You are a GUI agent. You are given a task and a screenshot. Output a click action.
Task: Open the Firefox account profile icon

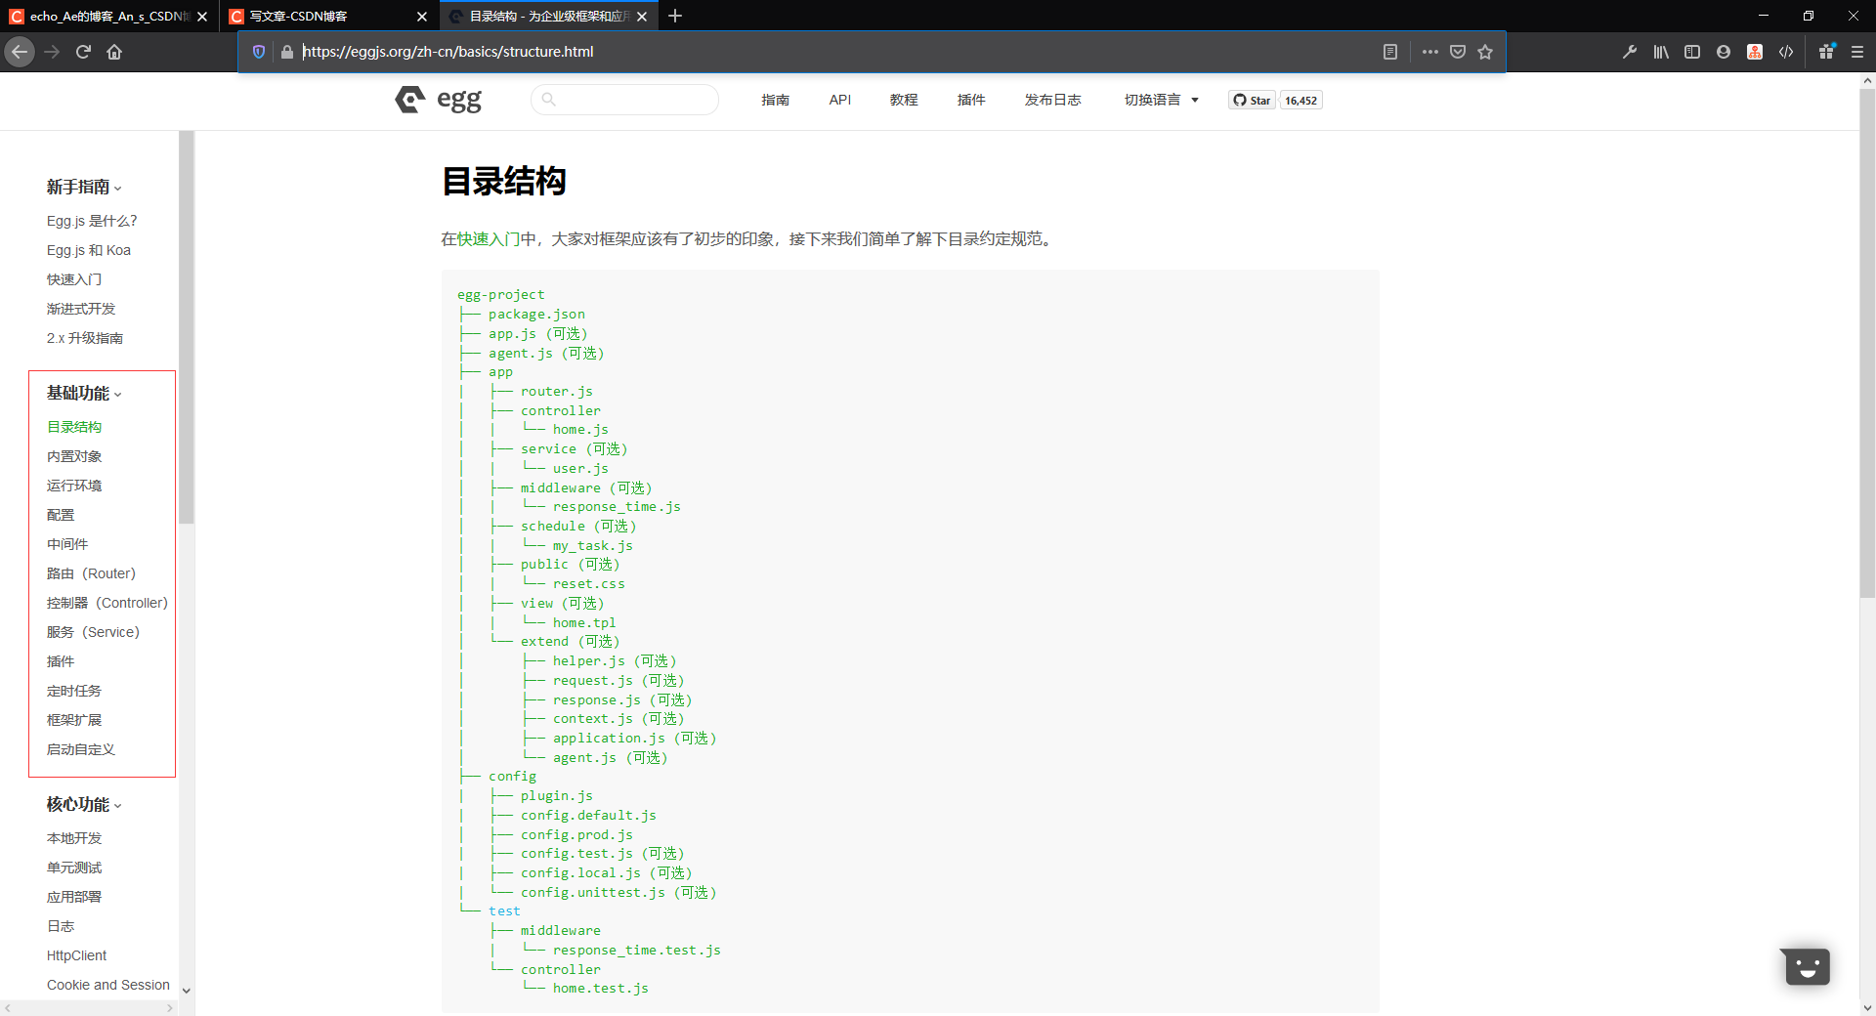(1723, 52)
